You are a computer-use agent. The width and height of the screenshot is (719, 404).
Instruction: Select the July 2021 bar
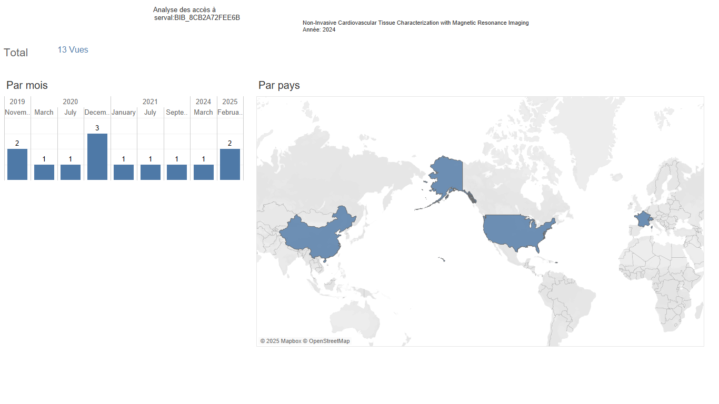(x=151, y=173)
